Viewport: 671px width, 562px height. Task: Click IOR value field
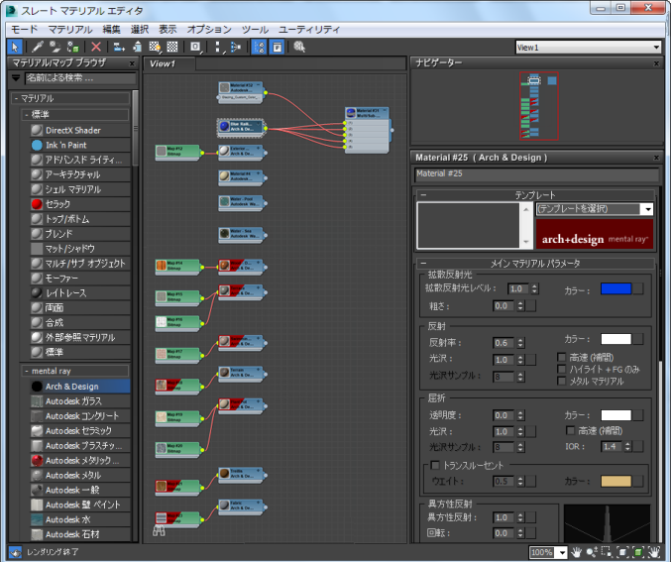click(x=612, y=447)
